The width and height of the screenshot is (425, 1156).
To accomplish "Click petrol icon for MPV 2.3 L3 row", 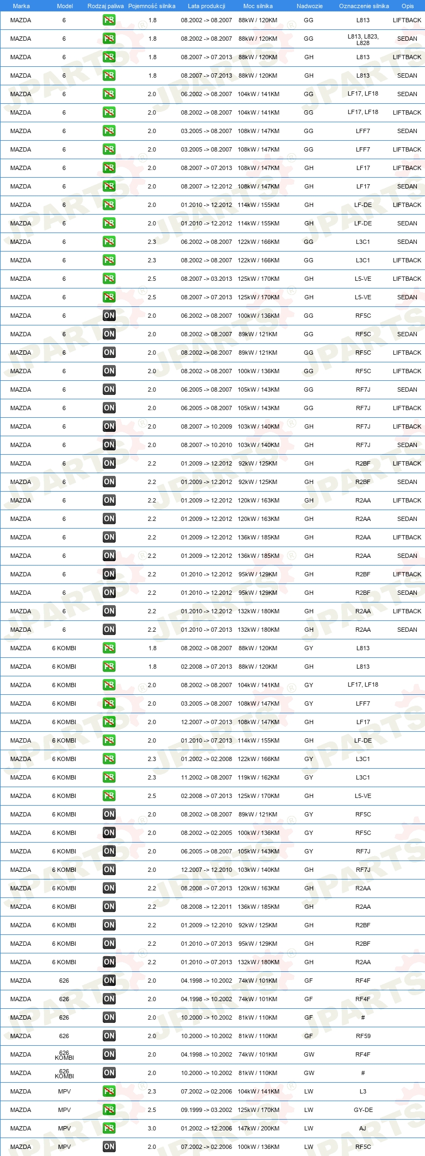I will tap(109, 1091).
